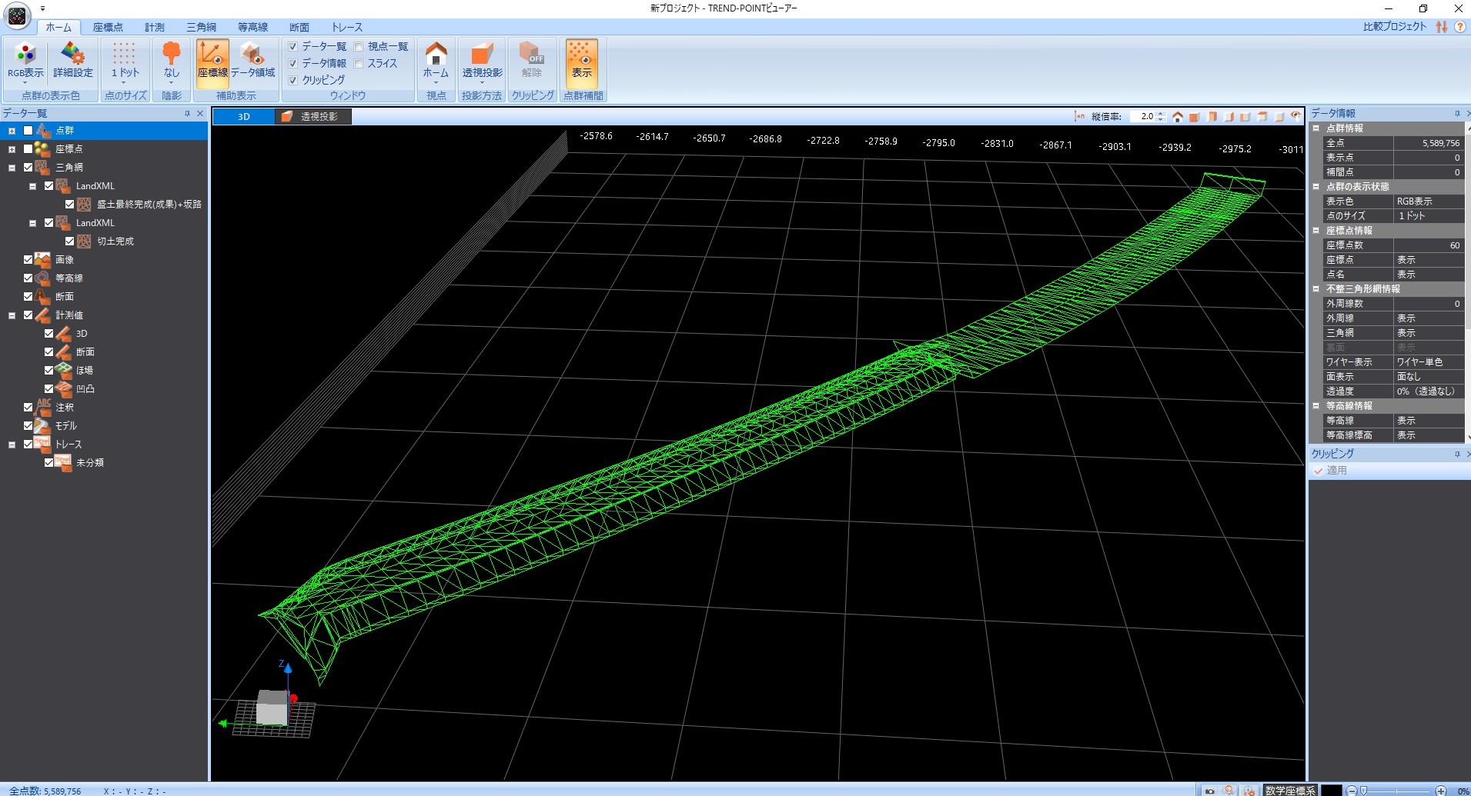Switch to 透視投影 perspective projection
Viewport: 1471px width, 796px height.
(x=482, y=62)
